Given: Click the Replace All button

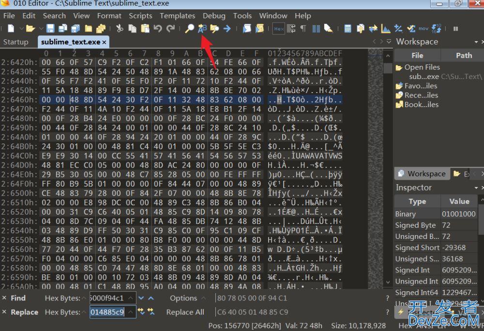Looking at the screenshot, I should pos(185,312).
